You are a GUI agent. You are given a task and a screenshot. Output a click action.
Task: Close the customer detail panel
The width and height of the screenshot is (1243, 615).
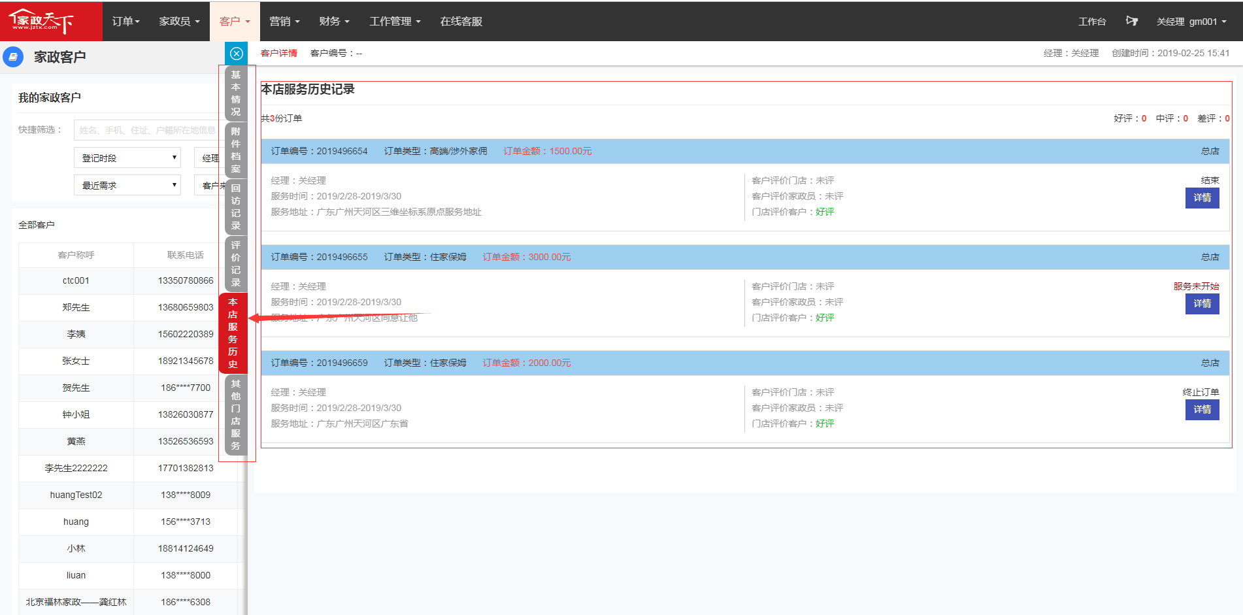[237, 54]
